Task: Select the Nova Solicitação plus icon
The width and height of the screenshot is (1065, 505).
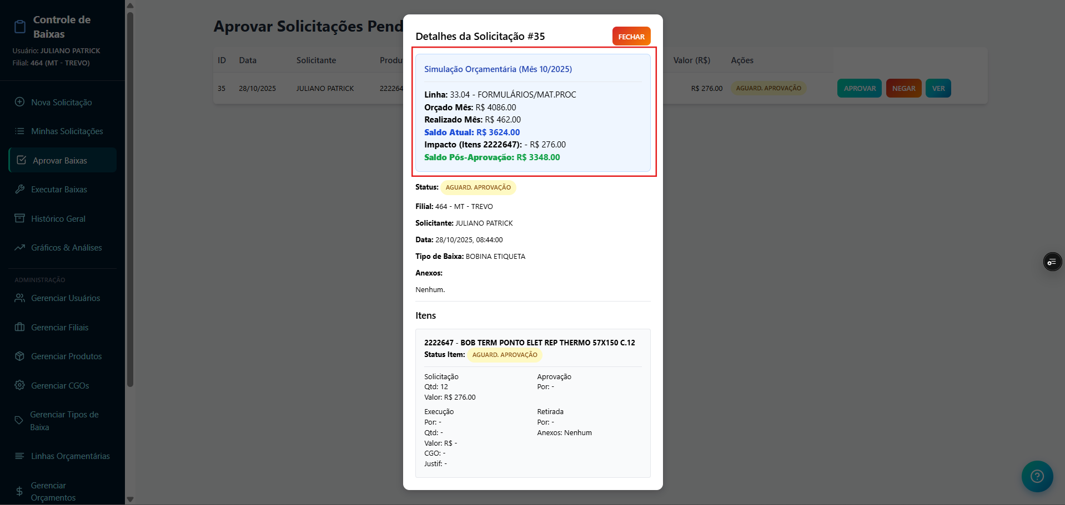Action: (19, 103)
